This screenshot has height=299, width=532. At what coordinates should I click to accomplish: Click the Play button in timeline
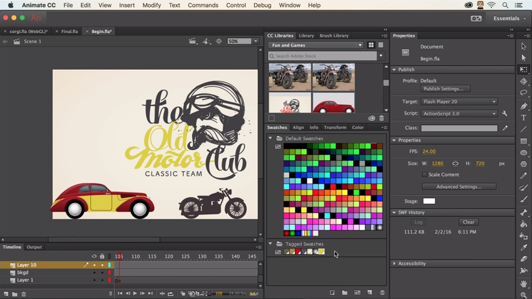pyautogui.click(x=135, y=293)
